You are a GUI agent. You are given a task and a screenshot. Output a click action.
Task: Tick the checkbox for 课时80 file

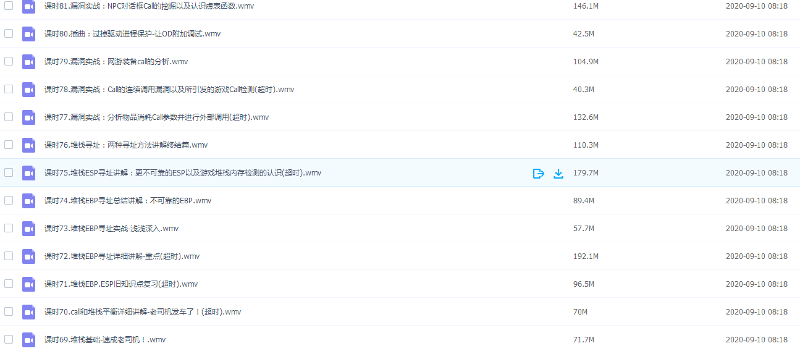(x=9, y=33)
